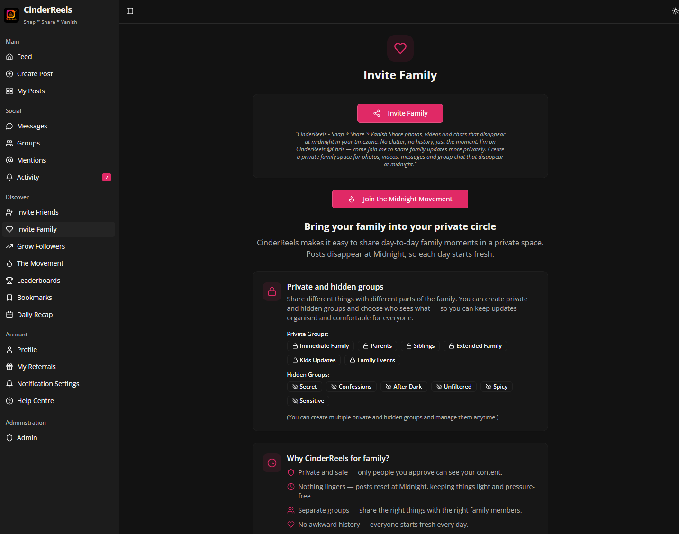Click the shield icon next to Private and safe

tap(291, 472)
